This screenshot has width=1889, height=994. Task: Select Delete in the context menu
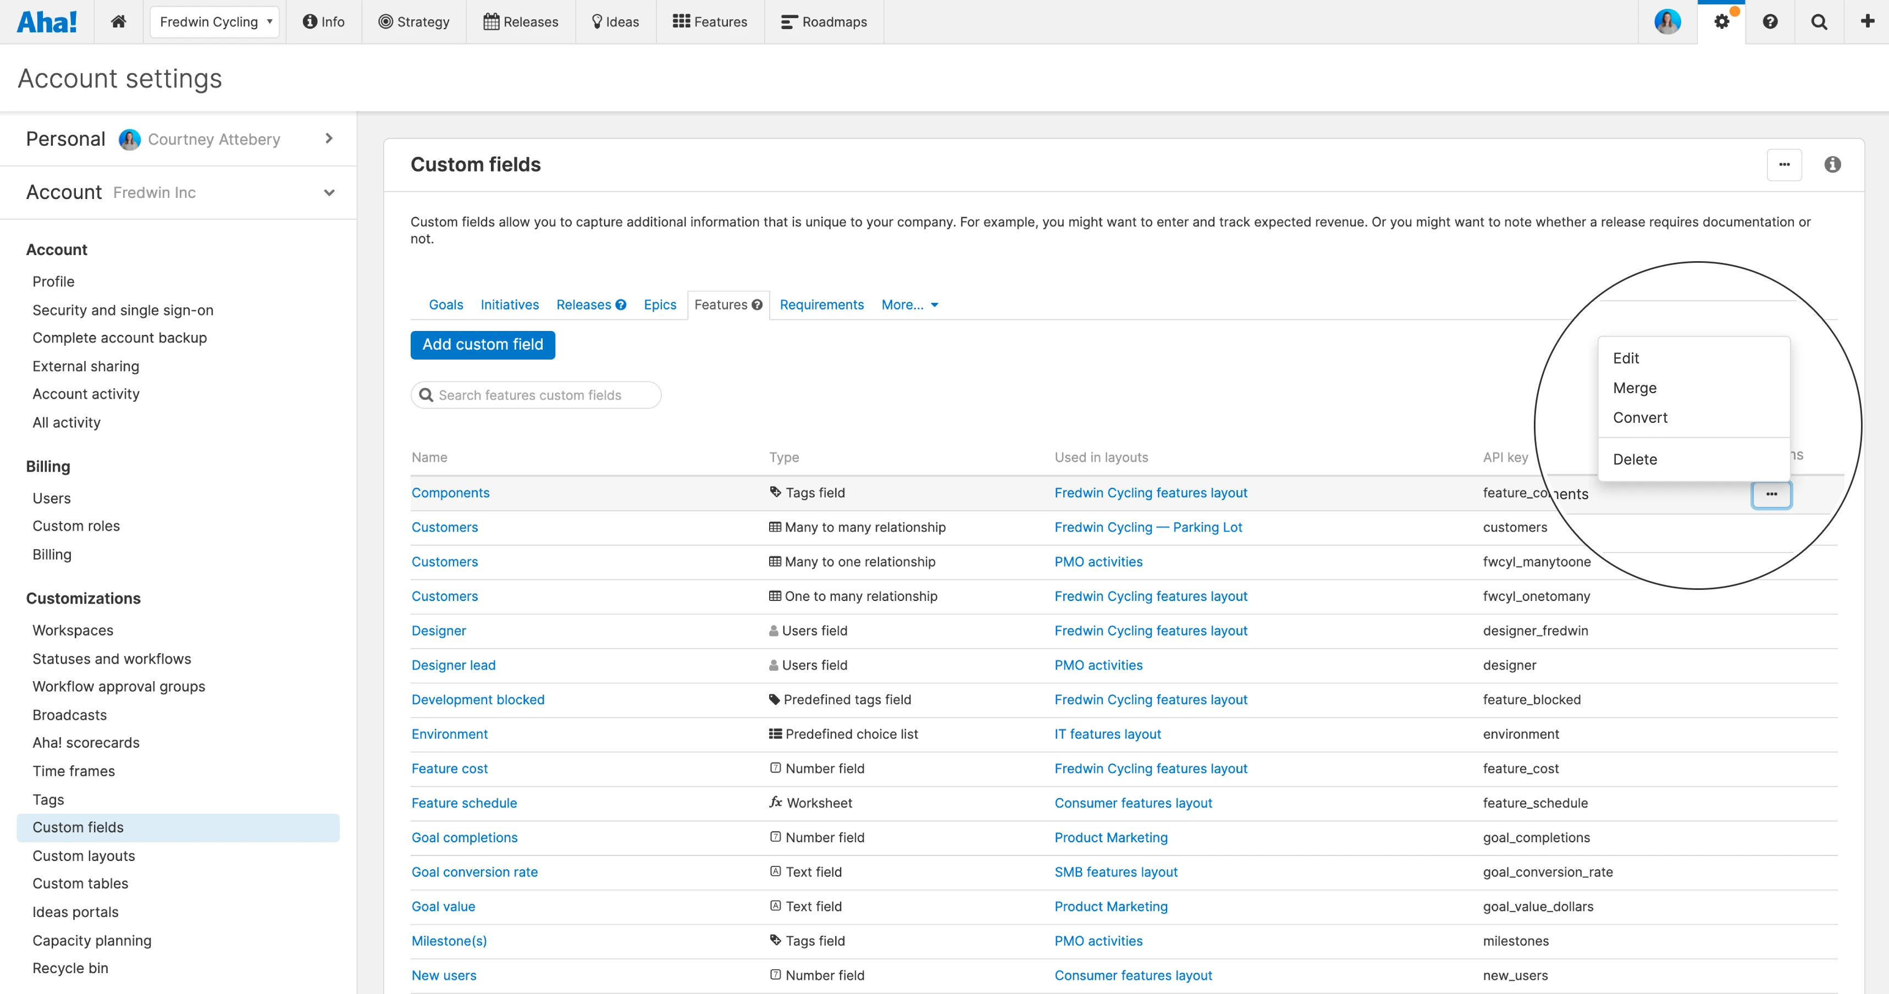click(x=1634, y=459)
